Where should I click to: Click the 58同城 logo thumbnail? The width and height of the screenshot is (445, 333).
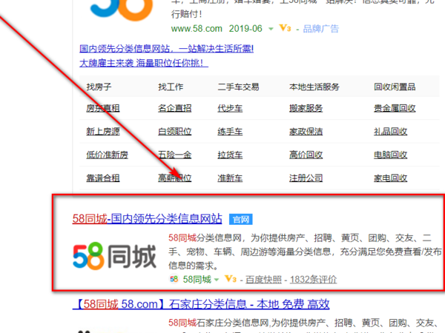point(115,256)
